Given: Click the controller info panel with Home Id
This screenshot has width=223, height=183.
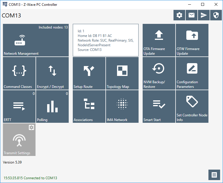Looking at the screenshot, I should click(x=106, y=40).
